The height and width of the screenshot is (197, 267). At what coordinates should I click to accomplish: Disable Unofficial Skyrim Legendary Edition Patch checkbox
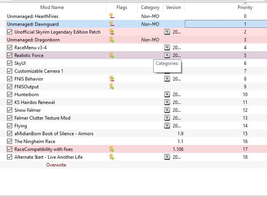pyautogui.click(x=9, y=32)
